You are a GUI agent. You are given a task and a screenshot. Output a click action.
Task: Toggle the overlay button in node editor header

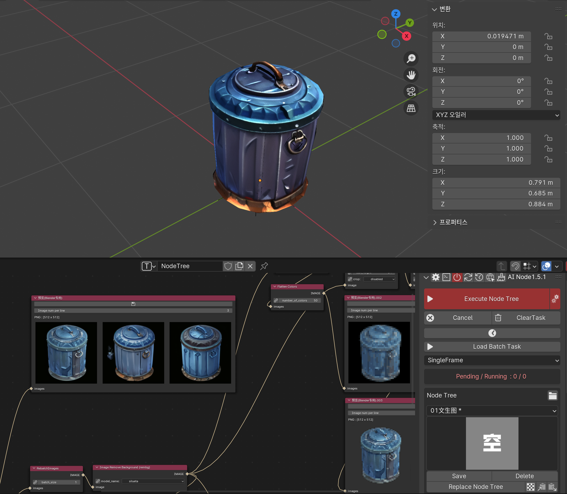click(x=546, y=266)
